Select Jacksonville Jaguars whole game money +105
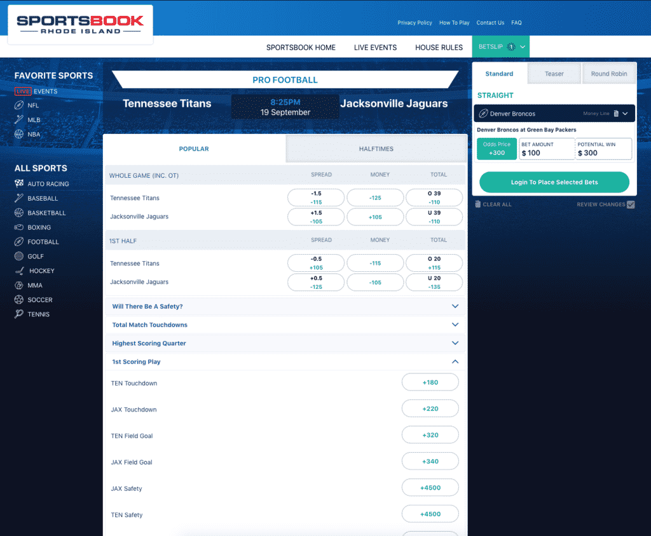The height and width of the screenshot is (536, 651). click(375, 217)
